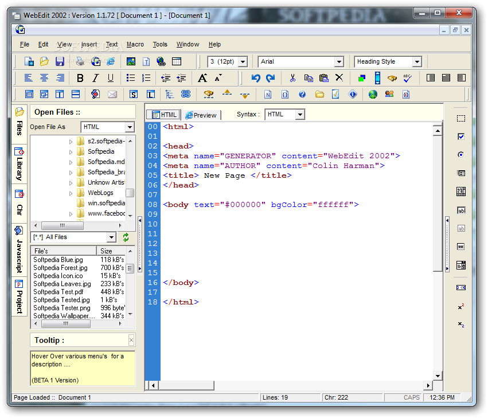Click the editor vertical scrollbar down arrow
The height and width of the screenshot is (418, 488).
coord(438,376)
